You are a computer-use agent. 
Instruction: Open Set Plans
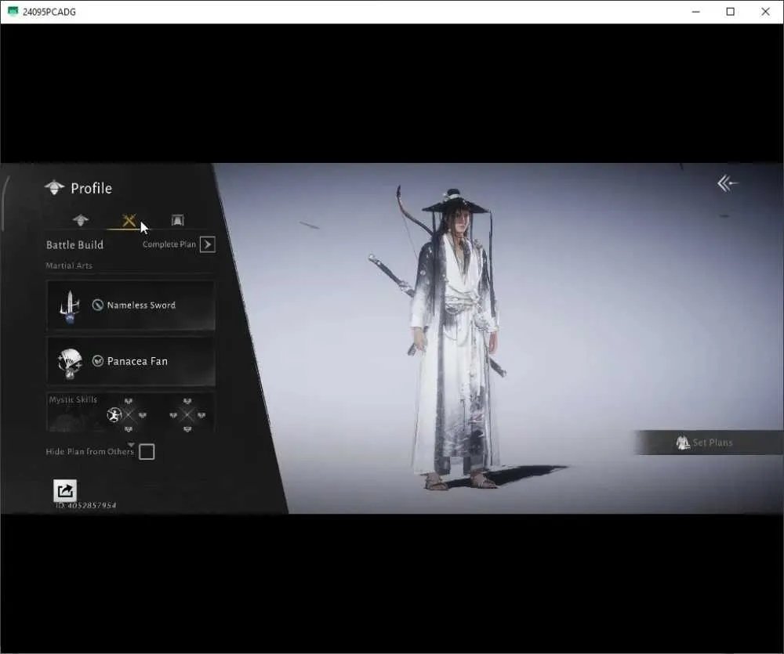click(709, 443)
